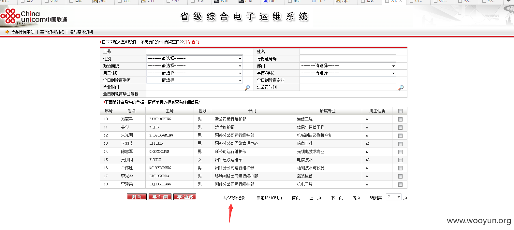514x230 pixels.
Task: Click work ID FANGHAOPING
Action: pyautogui.click(x=160, y=119)
